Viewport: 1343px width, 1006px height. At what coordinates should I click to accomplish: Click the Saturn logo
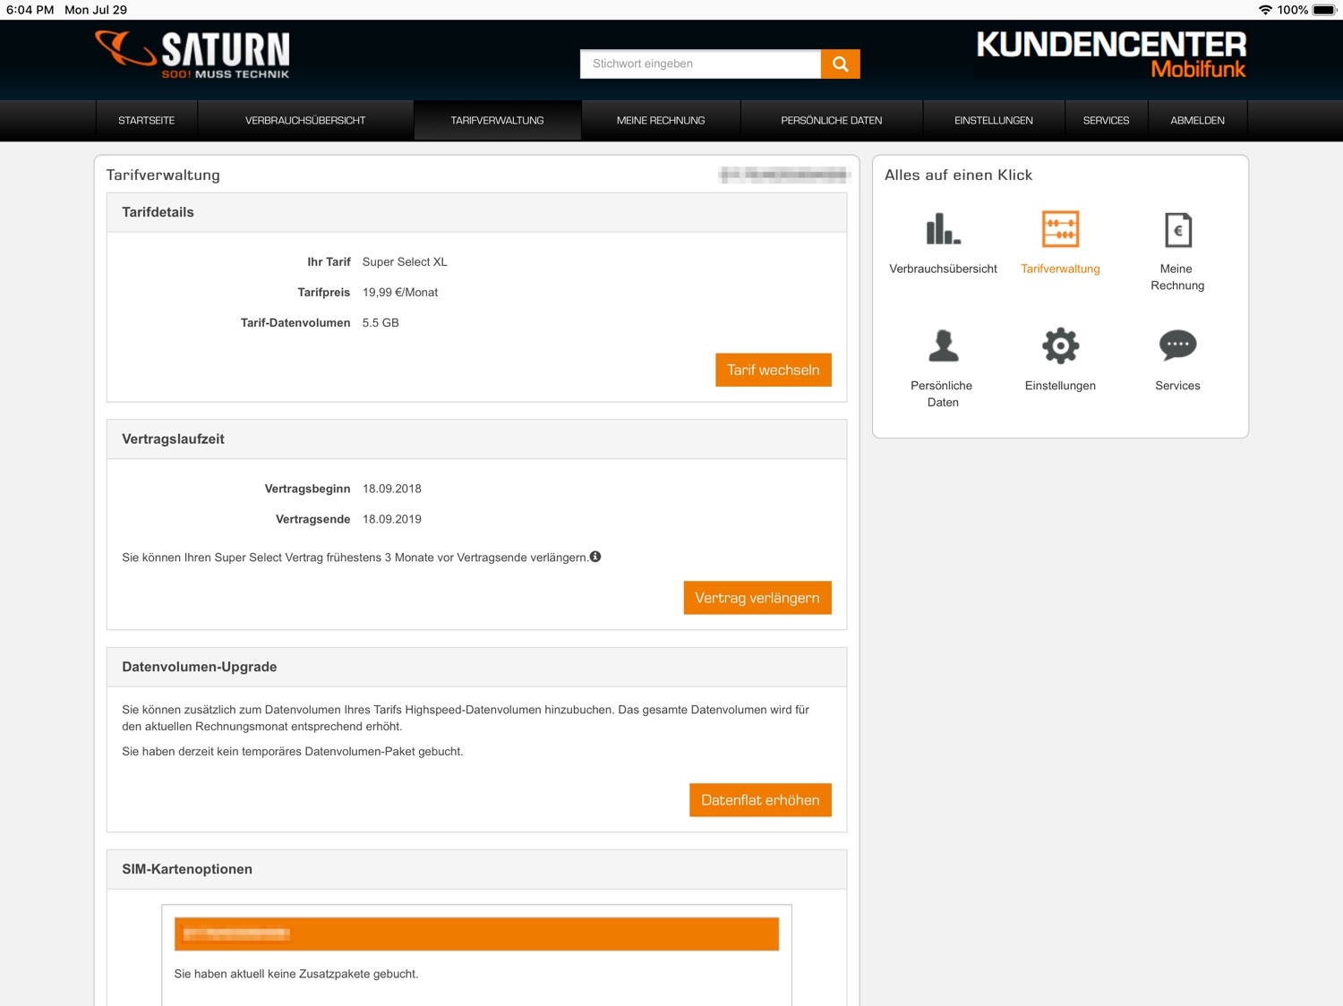(x=192, y=55)
